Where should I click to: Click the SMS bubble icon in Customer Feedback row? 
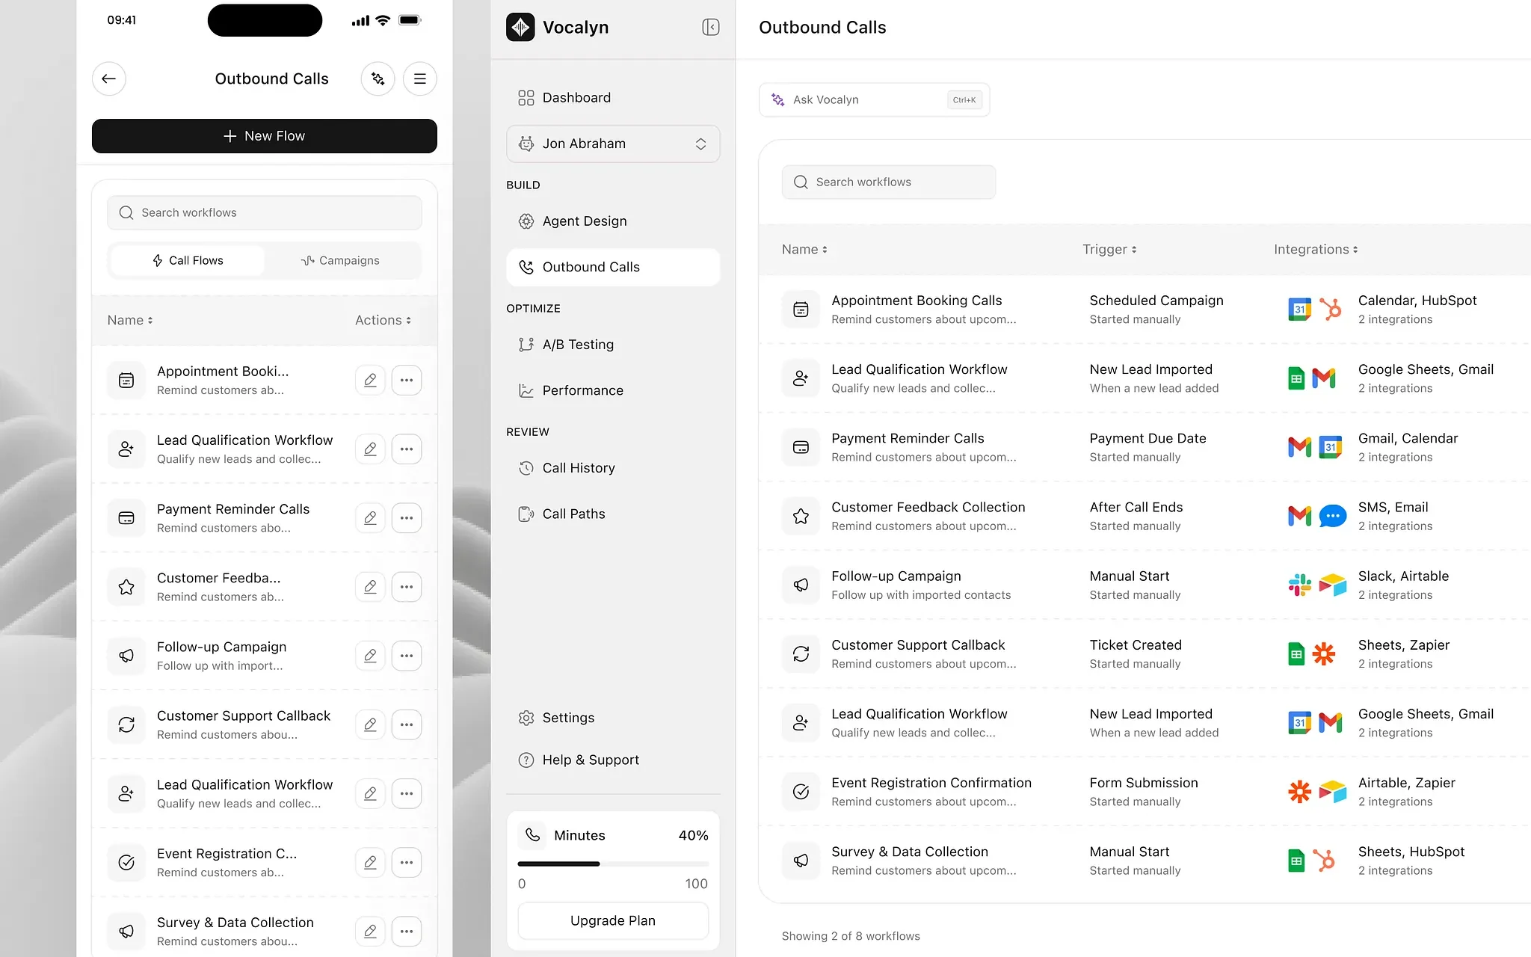pos(1332,516)
